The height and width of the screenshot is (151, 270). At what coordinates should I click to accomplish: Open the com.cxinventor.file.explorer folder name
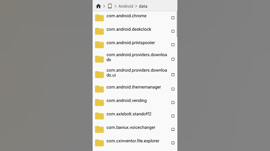pos(133,141)
